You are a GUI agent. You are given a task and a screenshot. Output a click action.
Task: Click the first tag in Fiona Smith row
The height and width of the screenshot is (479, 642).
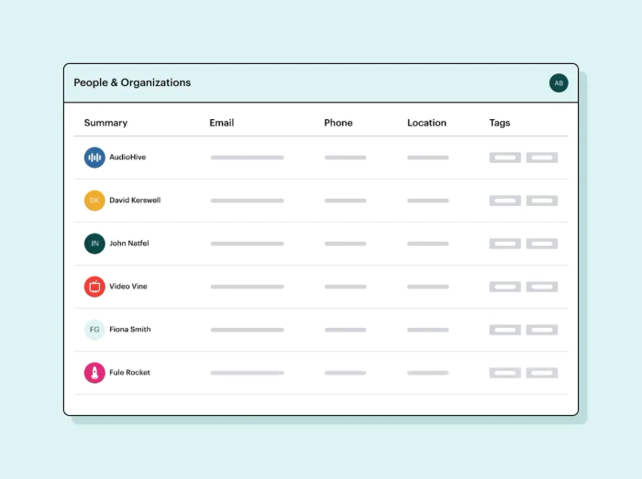[504, 330]
